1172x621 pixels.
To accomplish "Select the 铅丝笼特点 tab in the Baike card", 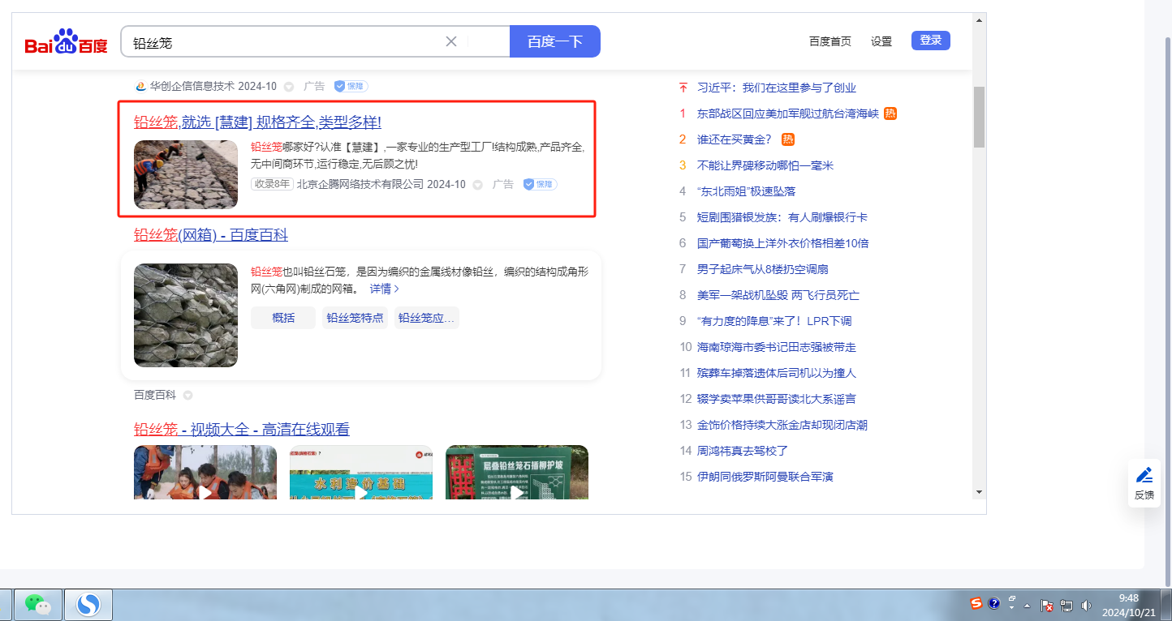I will [355, 318].
